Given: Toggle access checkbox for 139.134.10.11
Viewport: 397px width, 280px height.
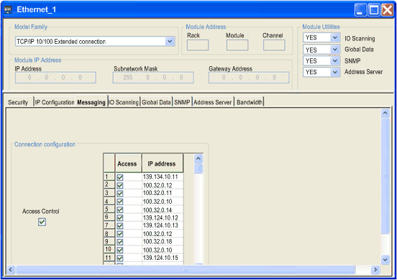Looking at the screenshot, I should [120, 177].
